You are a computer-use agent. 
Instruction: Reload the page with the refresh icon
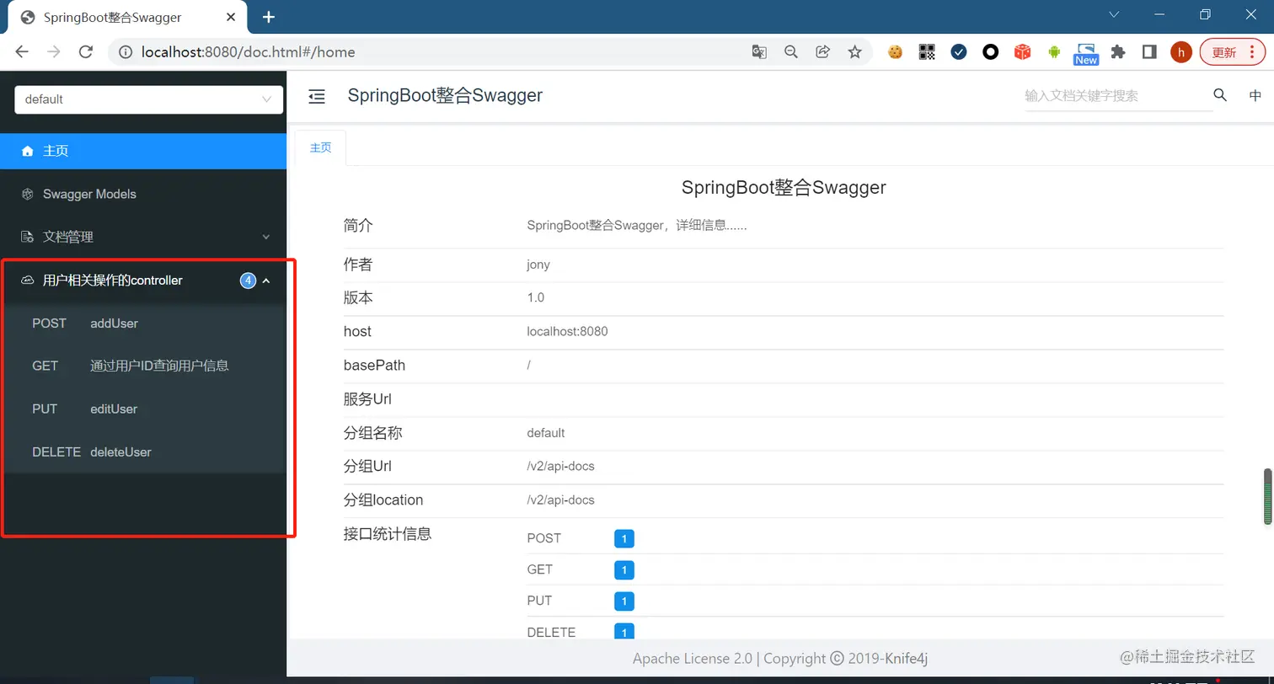point(85,51)
